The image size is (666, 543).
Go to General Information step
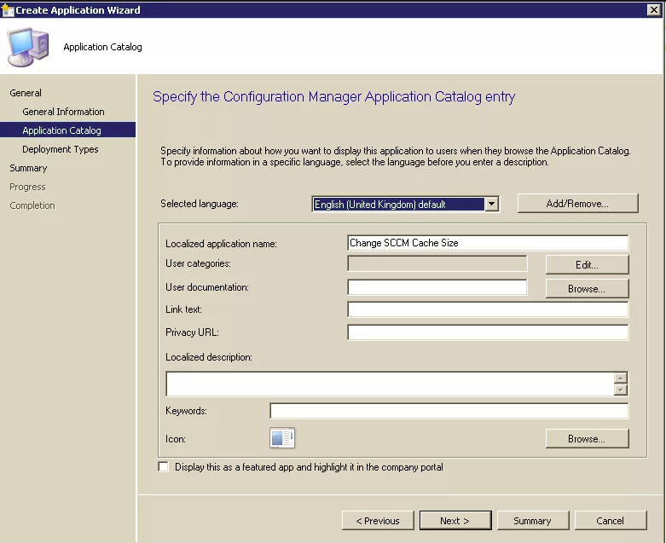(x=63, y=112)
